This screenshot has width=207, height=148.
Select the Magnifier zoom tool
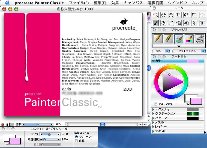[x=156, y=15]
